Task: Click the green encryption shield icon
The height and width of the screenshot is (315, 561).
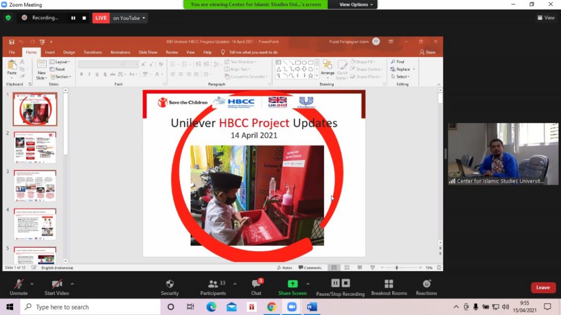Action: click(x=8, y=18)
